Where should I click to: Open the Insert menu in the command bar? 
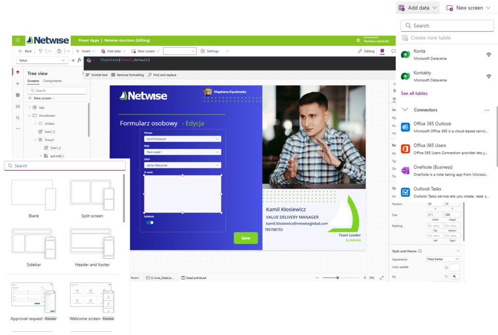(85, 51)
